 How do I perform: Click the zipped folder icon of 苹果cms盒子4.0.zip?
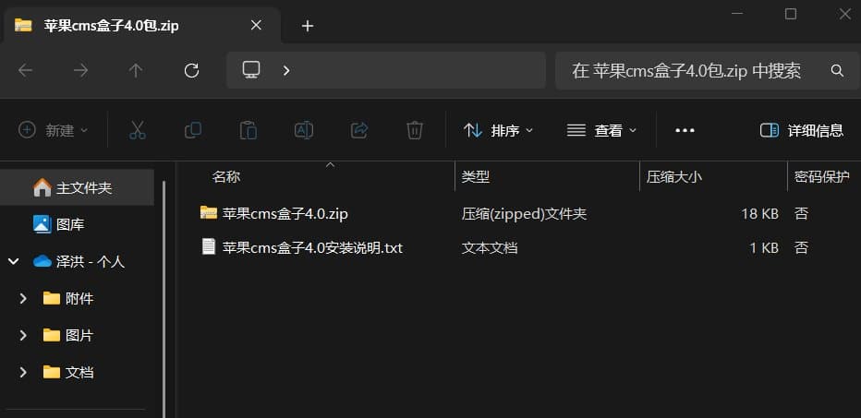pos(209,213)
